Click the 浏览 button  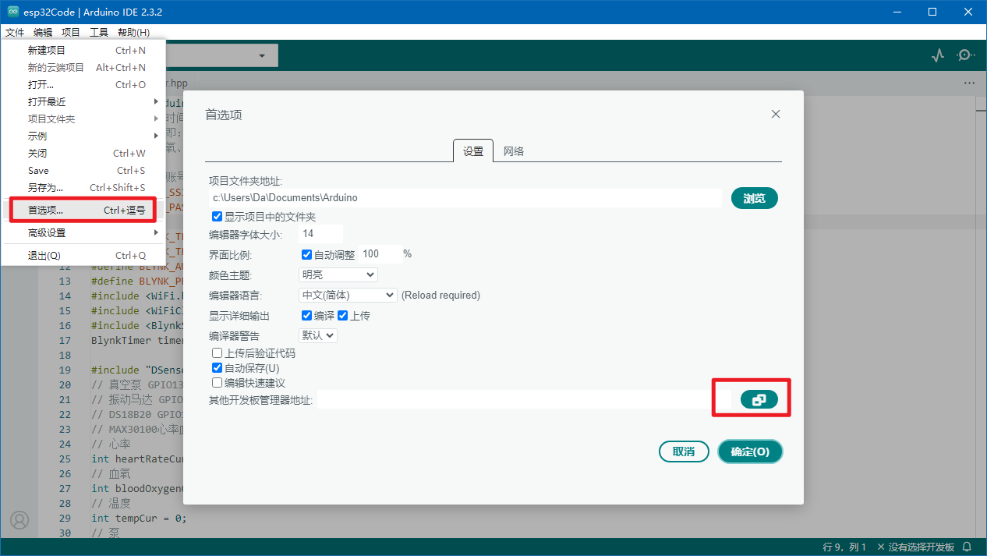click(x=755, y=198)
